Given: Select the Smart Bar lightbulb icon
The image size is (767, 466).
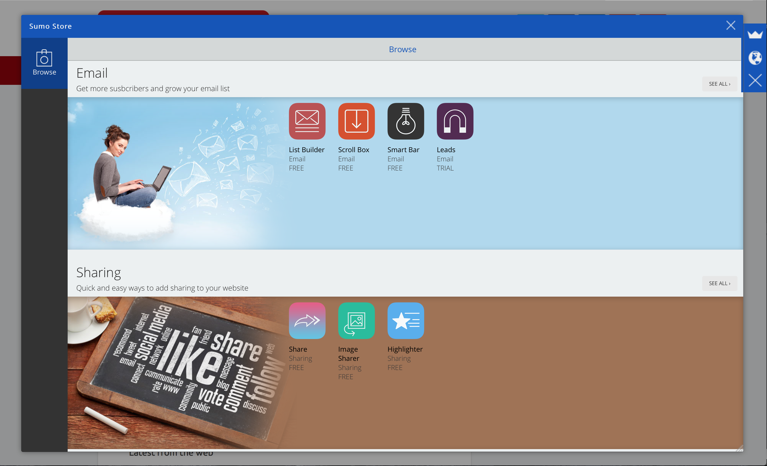Looking at the screenshot, I should click(405, 121).
